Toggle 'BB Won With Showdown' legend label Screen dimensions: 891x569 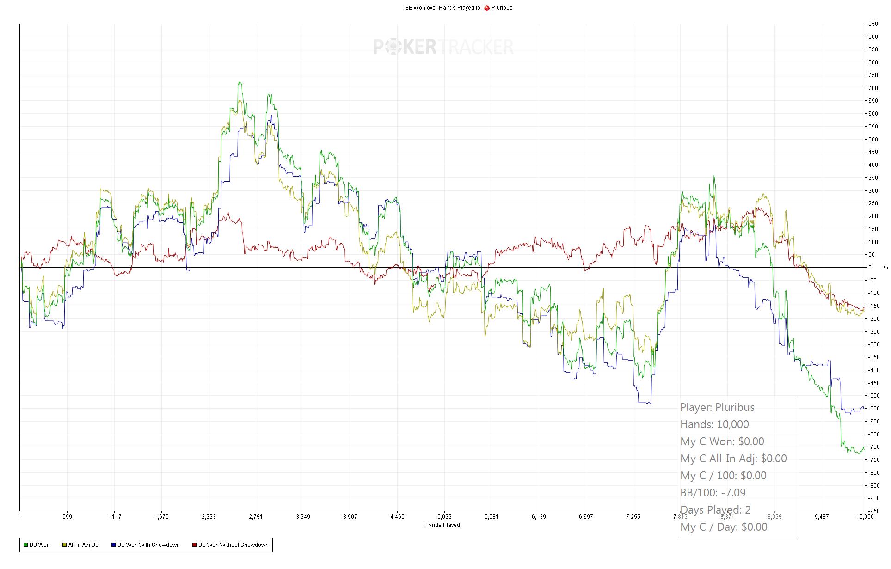(x=148, y=545)
